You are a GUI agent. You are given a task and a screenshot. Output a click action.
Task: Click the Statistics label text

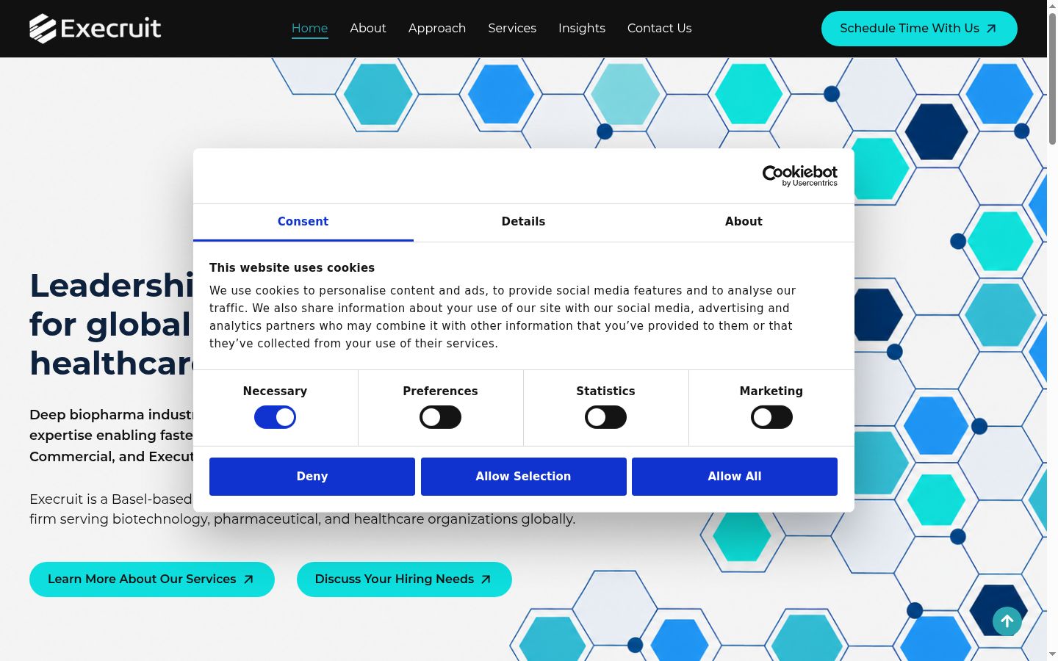click(605, 391)
